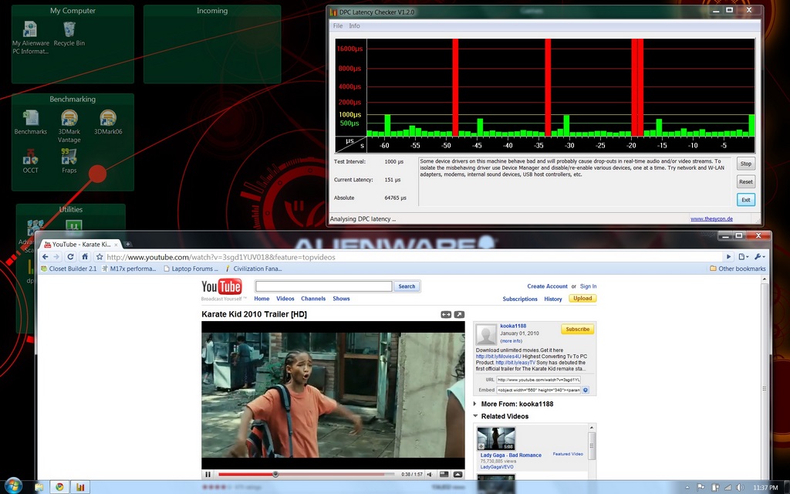Stop the DPC latency analysis

pyautogui.click(x=746, y=164)
